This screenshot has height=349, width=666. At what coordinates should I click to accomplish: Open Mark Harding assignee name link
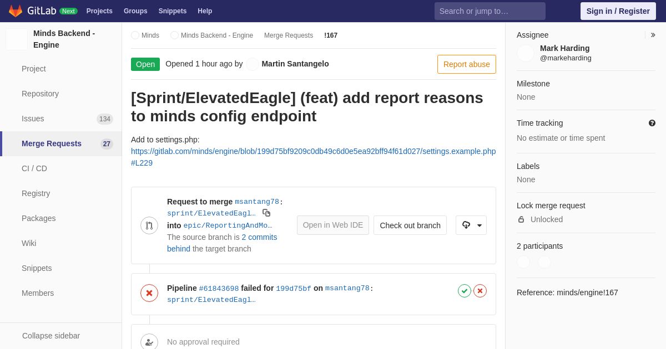click(x=565, y=48)
